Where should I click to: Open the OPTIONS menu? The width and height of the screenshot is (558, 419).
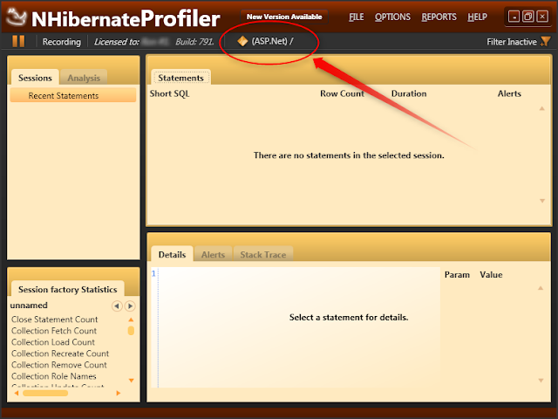click(x=392, y=17)
